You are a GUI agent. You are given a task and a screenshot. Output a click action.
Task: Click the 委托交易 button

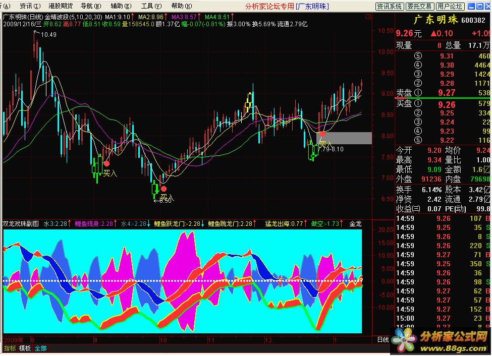coord(420,6)
